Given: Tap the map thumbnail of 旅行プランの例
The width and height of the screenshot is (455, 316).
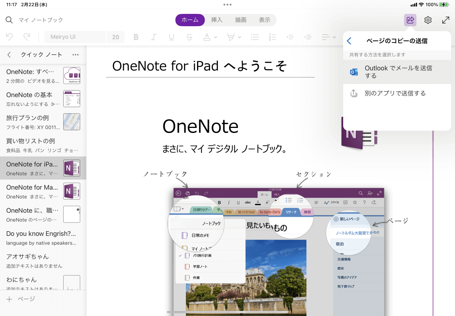Looking at the screenshot, I should tap(72, 122).
